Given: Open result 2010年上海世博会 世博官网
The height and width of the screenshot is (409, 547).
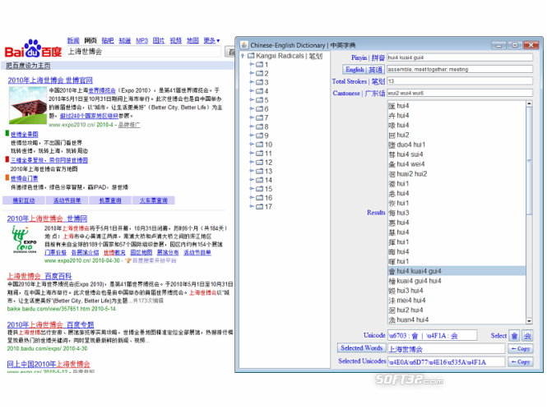Looking at the screenshot, I should pyautogui.click(x=50, y=80).
